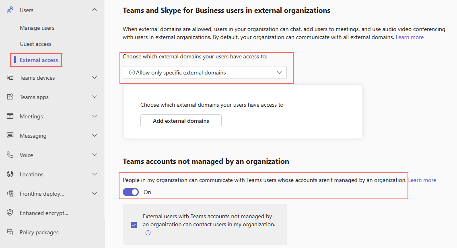
Task: Click the Teams devices icon
Action: pos(10,77)
